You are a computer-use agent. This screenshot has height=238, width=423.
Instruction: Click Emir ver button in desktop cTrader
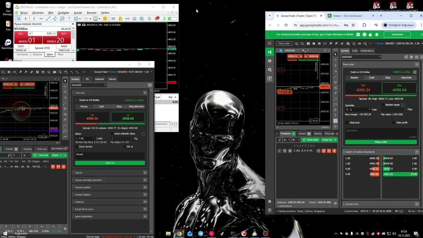(110, 163)
